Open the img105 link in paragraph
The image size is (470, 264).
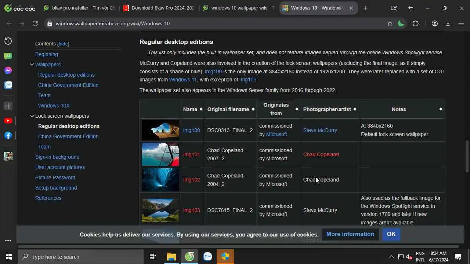coord(248,80)
